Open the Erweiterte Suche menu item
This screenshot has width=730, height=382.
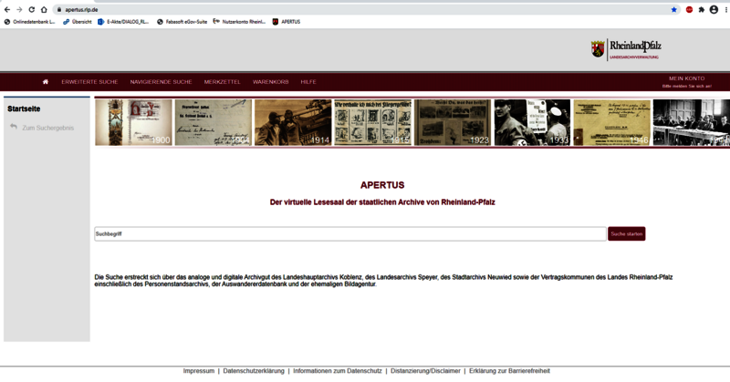tap(89, 82)
